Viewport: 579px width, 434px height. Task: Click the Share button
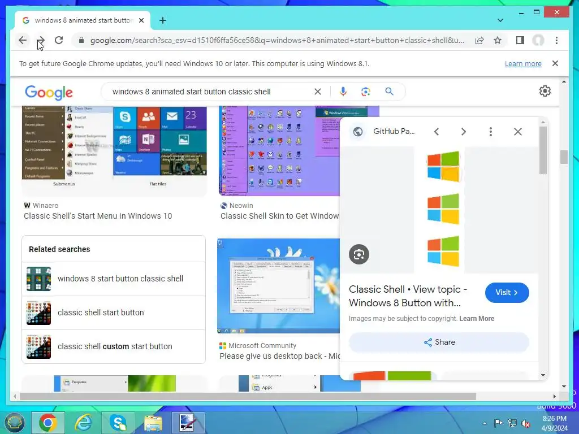[x=439, y=342]
